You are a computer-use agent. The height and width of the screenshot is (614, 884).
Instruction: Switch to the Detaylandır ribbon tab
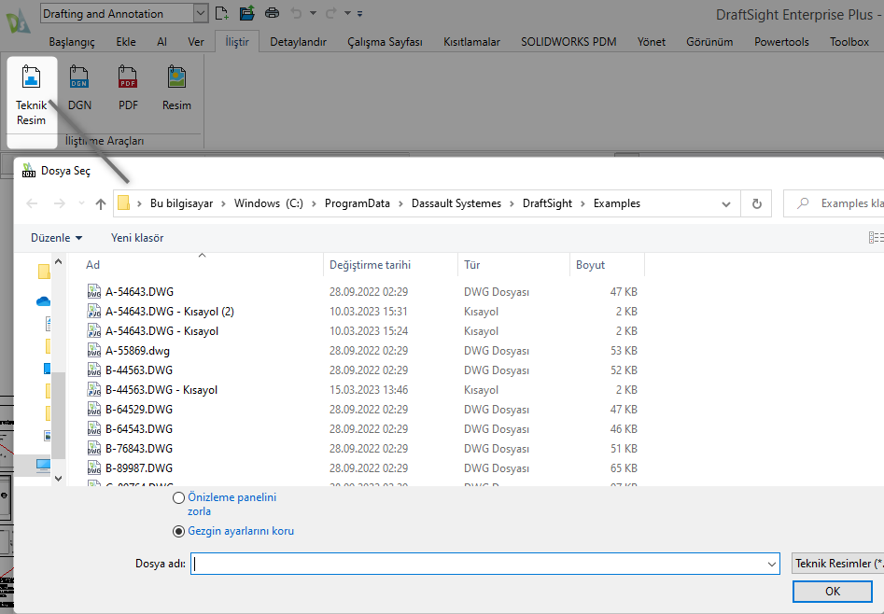pyautogui.click(x=298, y=42)
